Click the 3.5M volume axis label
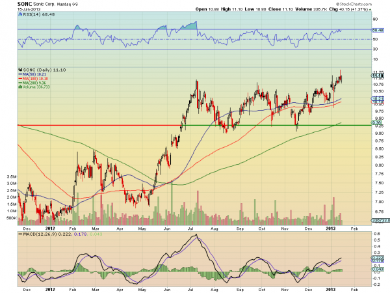The height and width of the screenshot is (293, 390). tap(12, 177)
